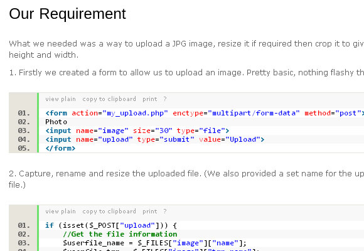Click the paragraph starting '2. Capture, rename and resize'
This screenshot has width=364, height=251.
(186, 179)
